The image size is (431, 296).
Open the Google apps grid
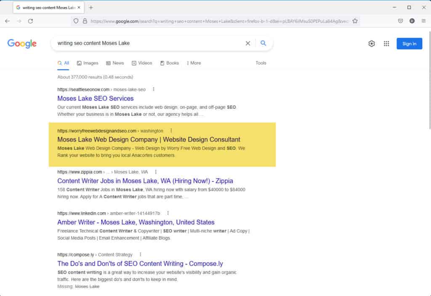coord(386,43)
